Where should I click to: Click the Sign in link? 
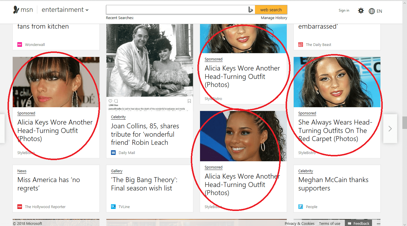[344, 10]
